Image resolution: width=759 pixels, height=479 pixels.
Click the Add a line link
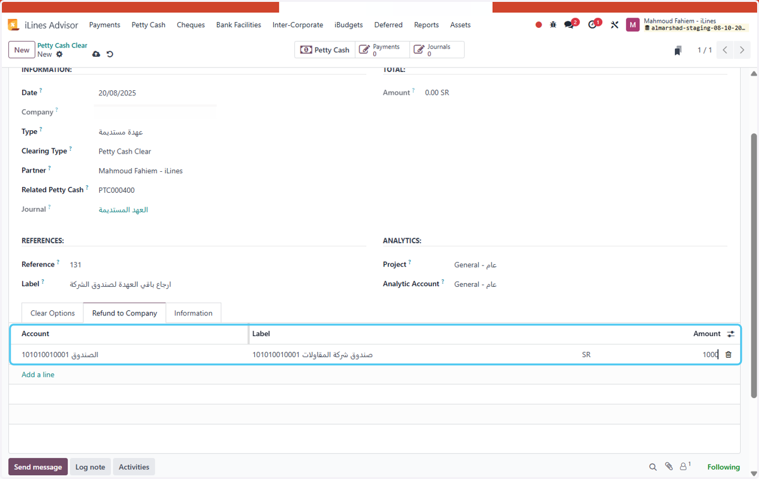coord(38,375)
